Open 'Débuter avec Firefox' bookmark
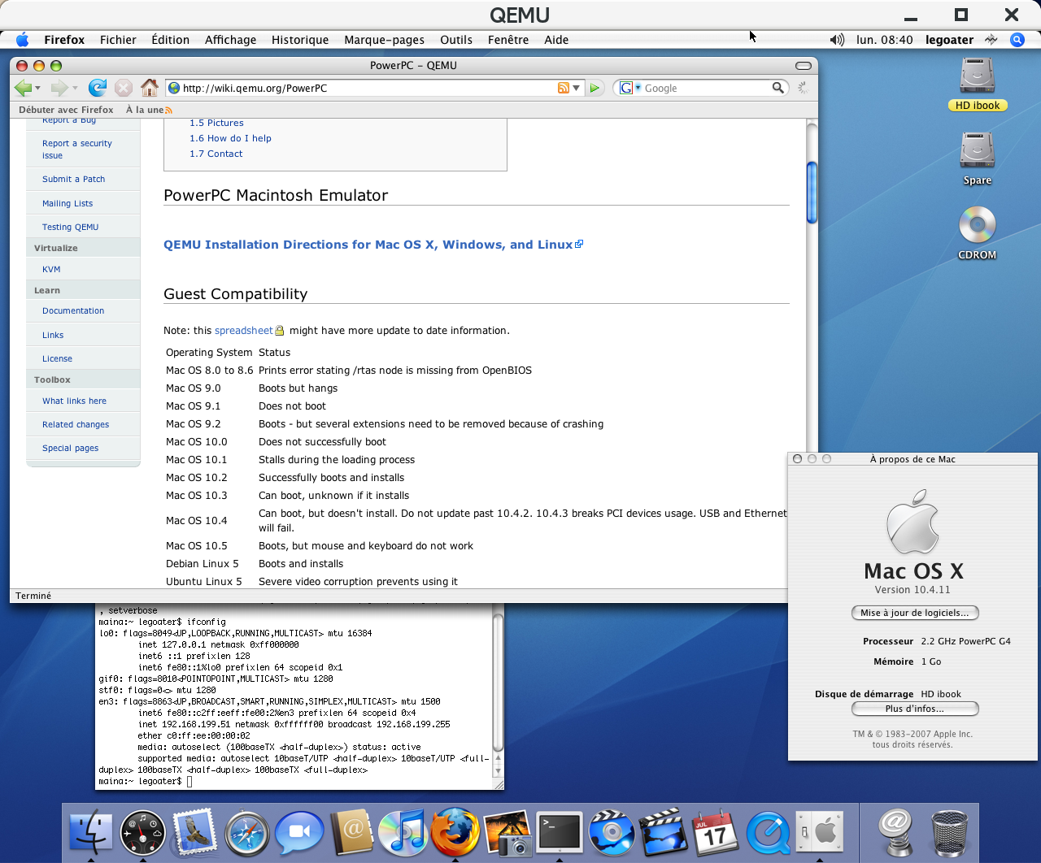 pos(66,110)
